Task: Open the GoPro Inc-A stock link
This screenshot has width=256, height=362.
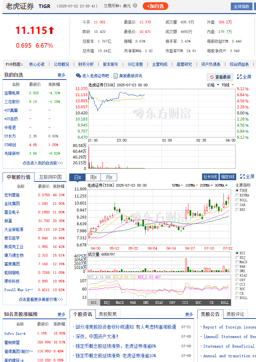Action: coord(15,334)
